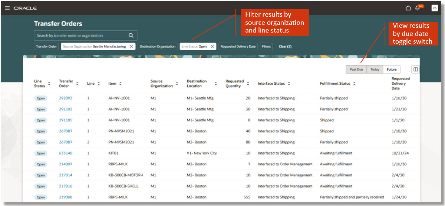Select the Future toggle
Screen dimensions: 445x206
coord(392,69)
